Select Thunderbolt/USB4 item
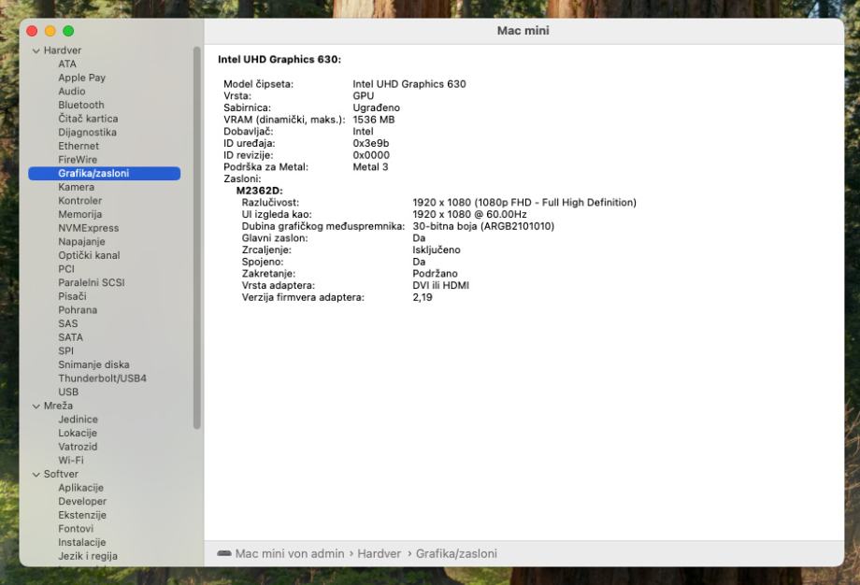The image size is (860, 585). 103,378
